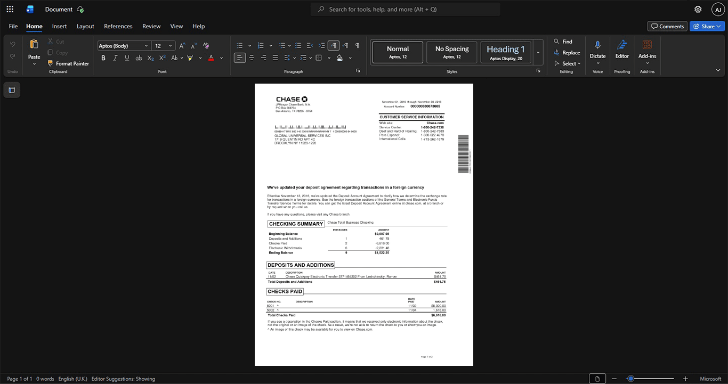Open the Add-ins icon
This screenshot has width=728, height=384.
click(x=647, y=45)
